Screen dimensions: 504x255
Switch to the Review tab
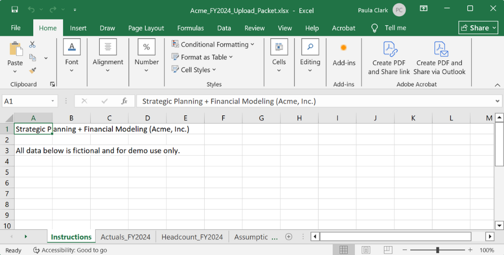point(255,28)
